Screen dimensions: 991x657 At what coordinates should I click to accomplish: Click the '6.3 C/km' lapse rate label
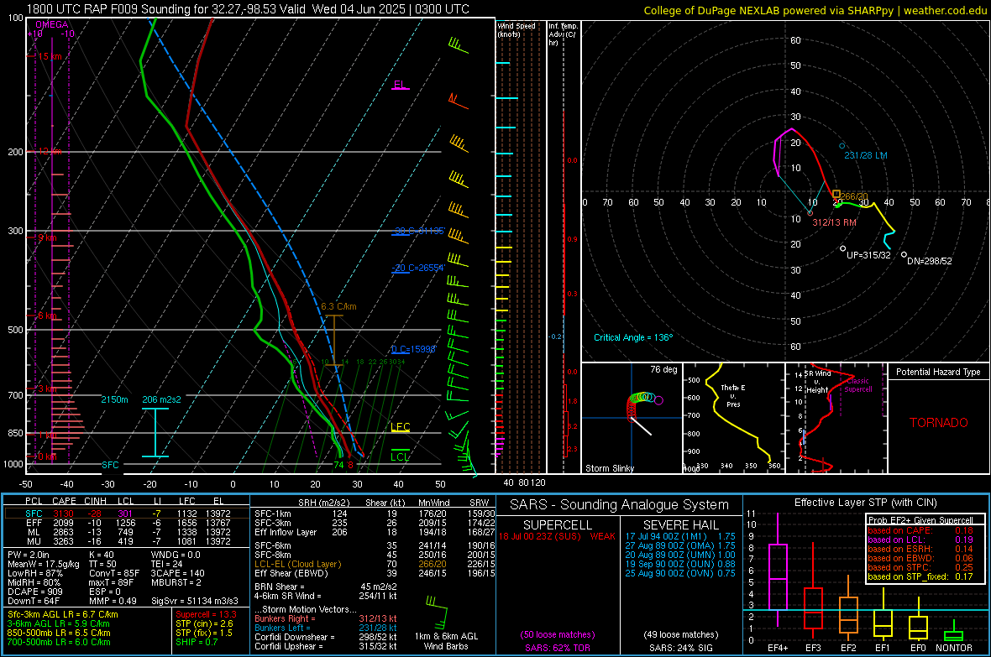(x=338, y=306)
